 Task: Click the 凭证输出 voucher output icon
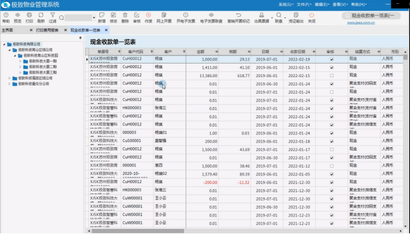[x=296, y=15]
